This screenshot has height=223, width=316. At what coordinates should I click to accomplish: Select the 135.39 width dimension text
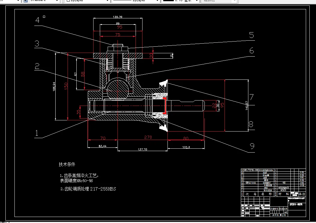click(x=118, y=17)
